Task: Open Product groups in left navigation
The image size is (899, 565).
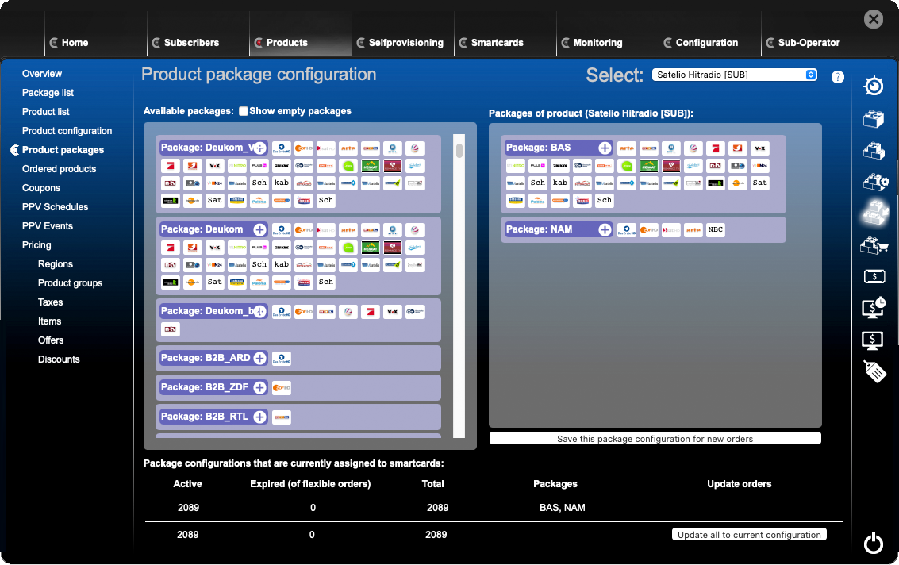Action: 70,283
